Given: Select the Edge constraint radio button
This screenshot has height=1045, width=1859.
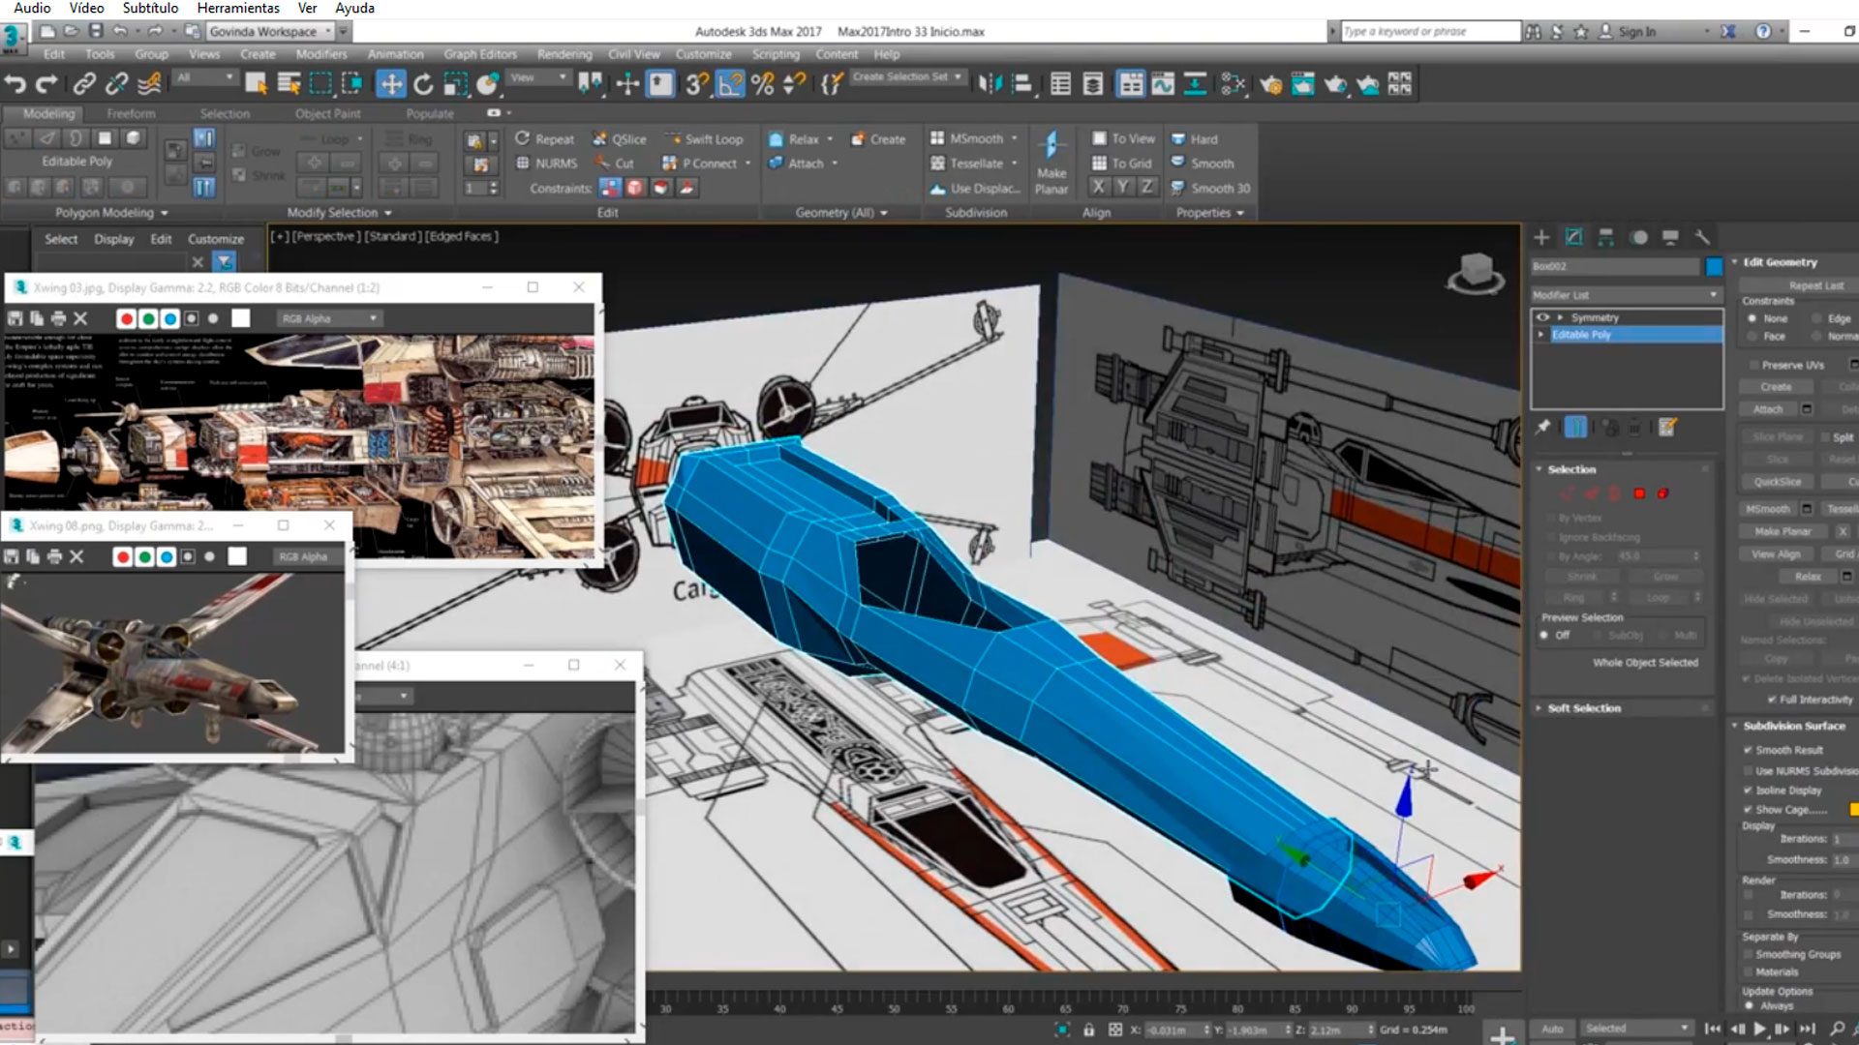Looking at the screenshot, I should tap(1817, 318).
